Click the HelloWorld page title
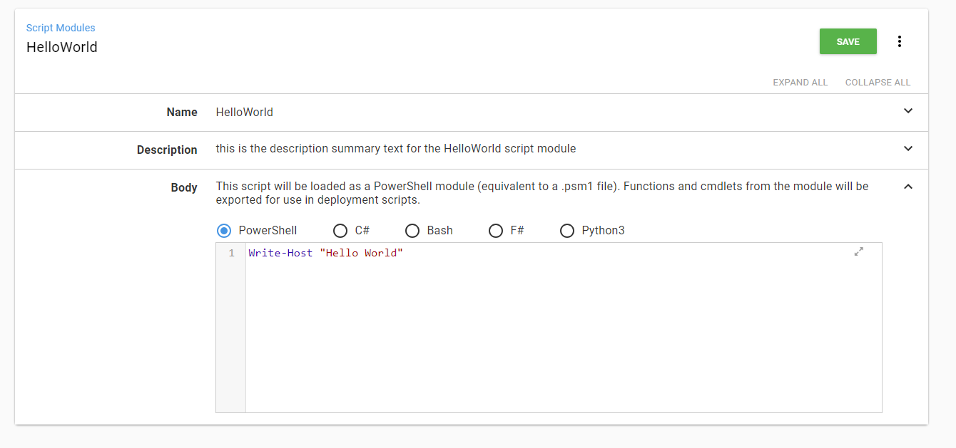Image resolution: width=956 pixels, height=448 pixels. 61,47
